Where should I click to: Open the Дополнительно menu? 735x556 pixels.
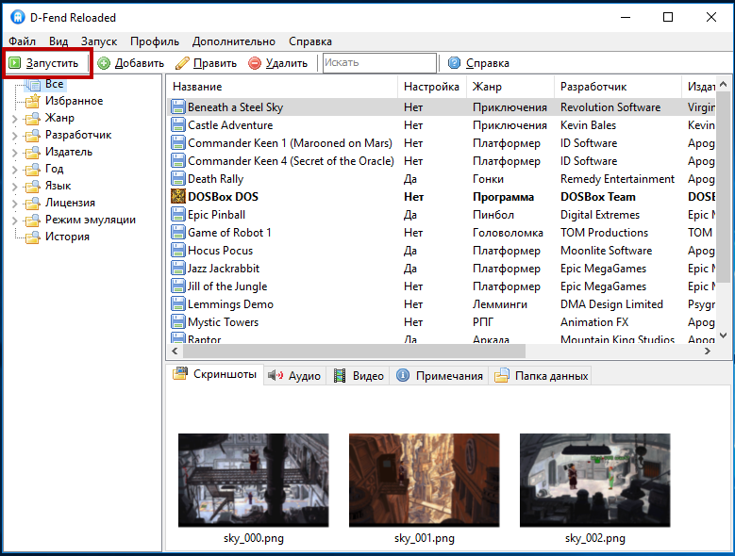[233, 41]
